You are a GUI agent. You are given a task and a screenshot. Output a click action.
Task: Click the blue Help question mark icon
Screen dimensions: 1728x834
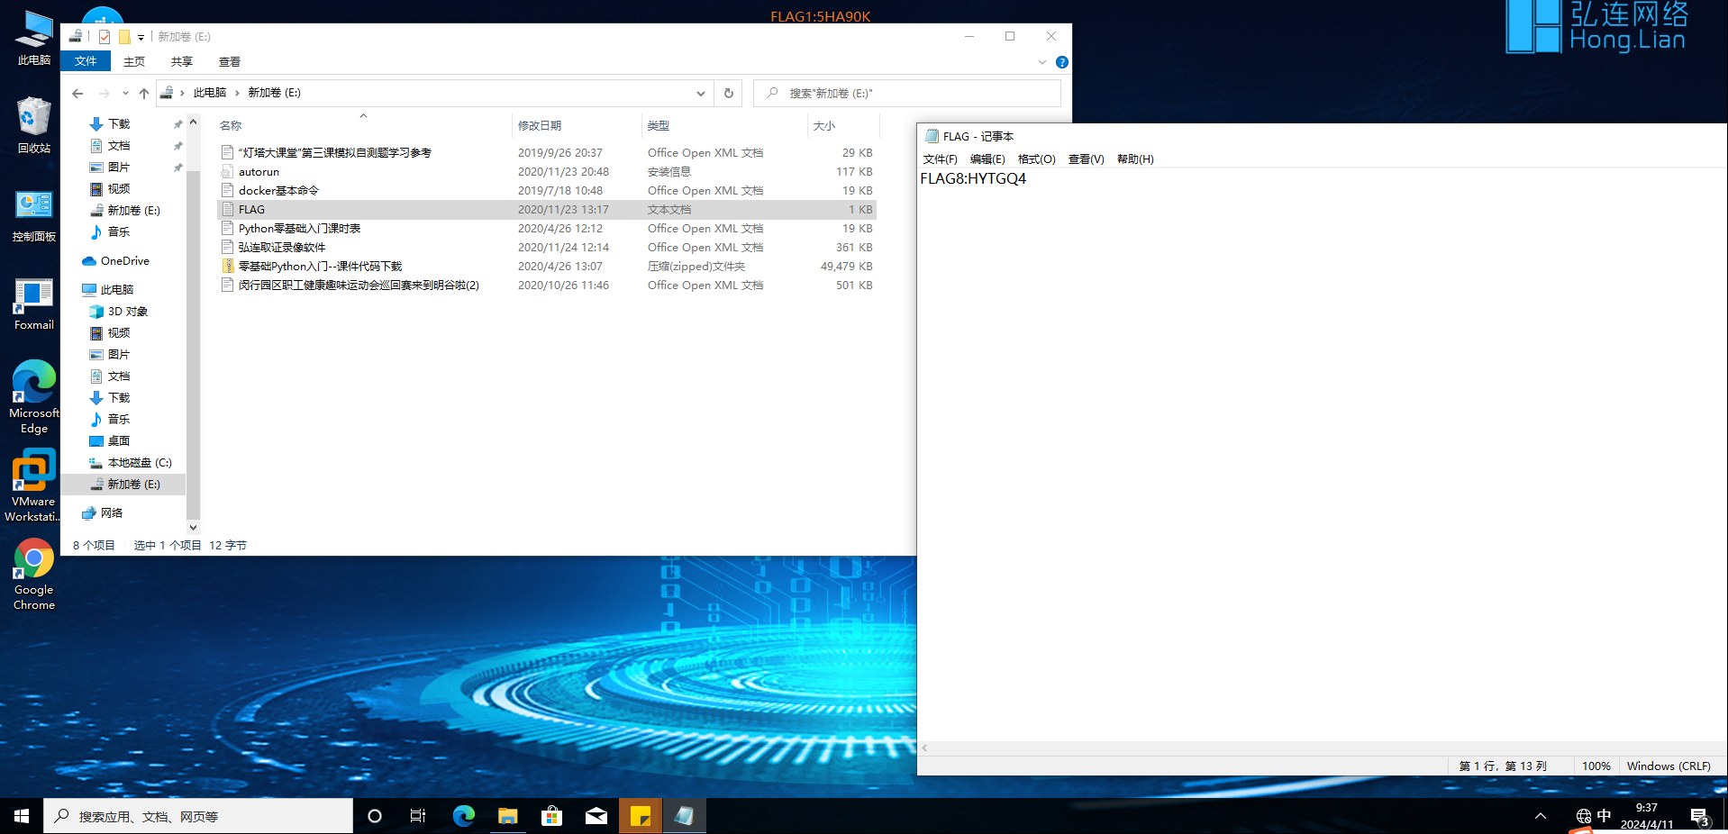point(1061,62)
